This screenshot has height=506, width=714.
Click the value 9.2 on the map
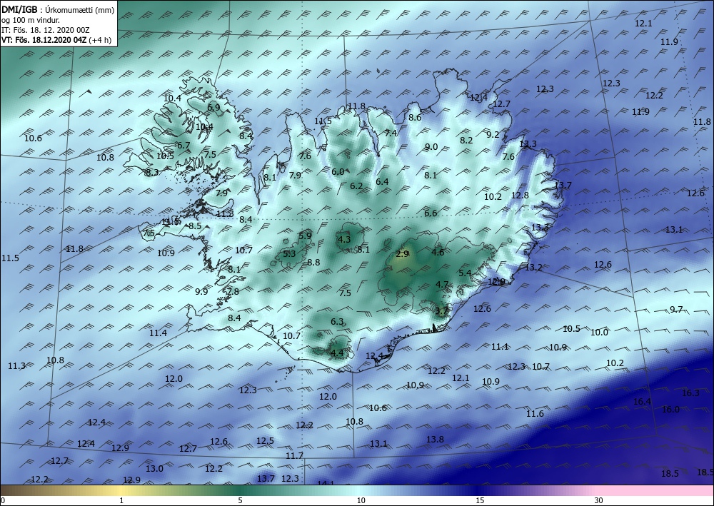coord(493,134)
